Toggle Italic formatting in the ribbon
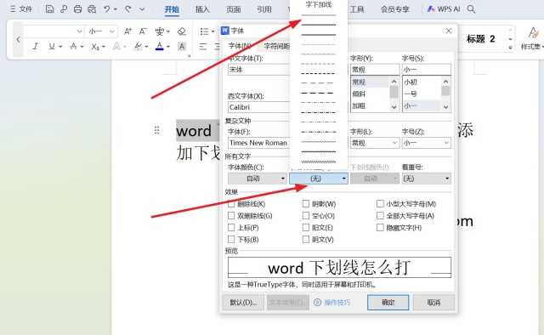The width and height of the screenshot is (544, 335). coord(35,46)
